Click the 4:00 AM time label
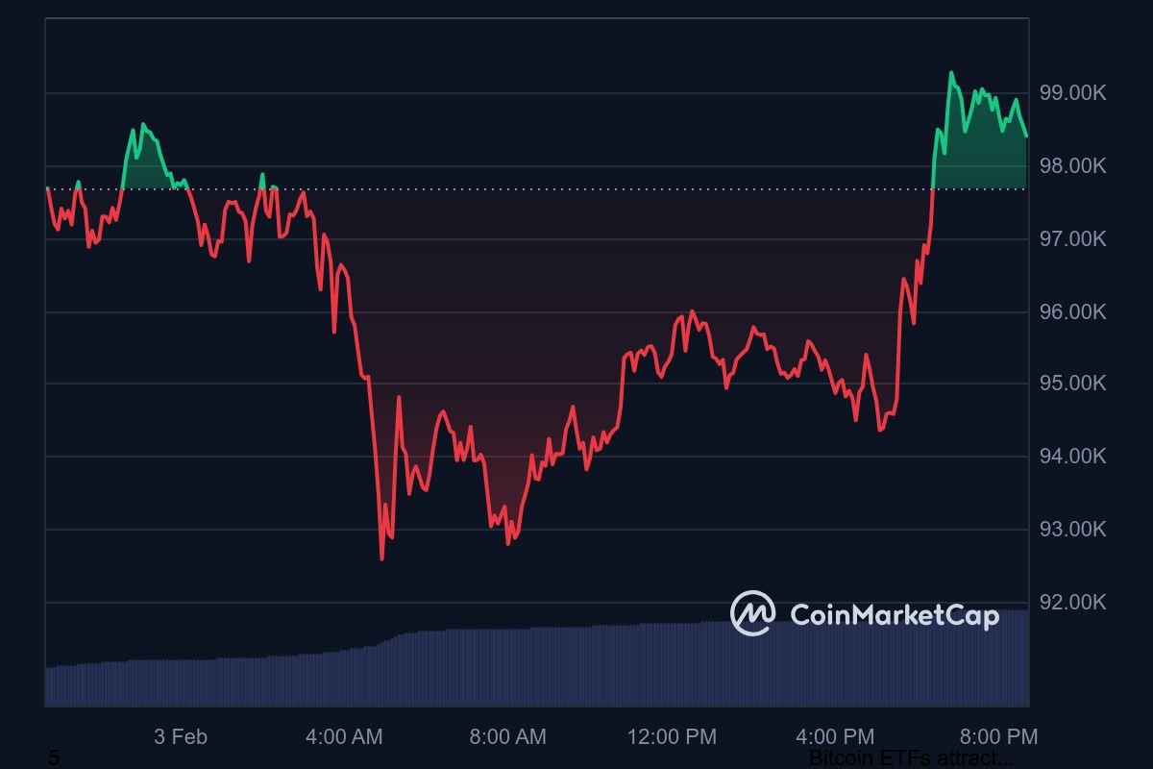Viewport: 1153px width, 769px height. coord(344,737)
